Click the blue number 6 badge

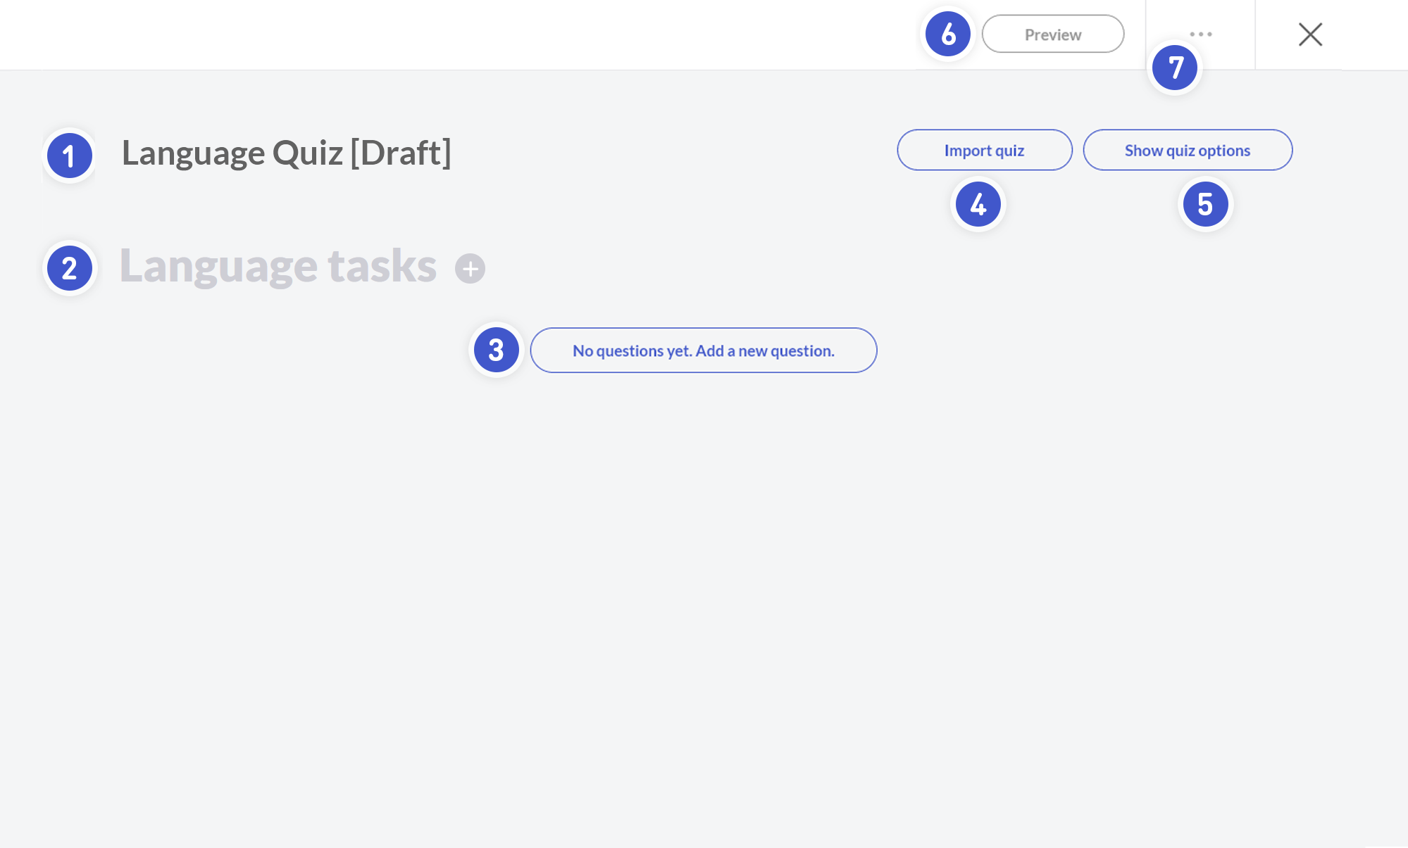point(948,34)
